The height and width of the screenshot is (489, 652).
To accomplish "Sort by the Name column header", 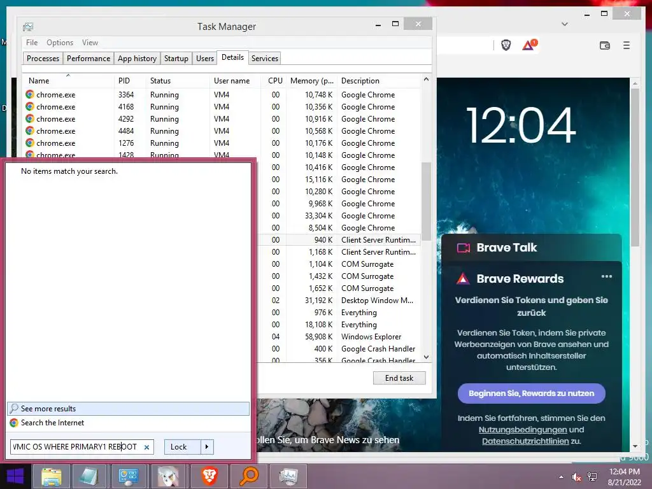I will click(x=68, y=81).
